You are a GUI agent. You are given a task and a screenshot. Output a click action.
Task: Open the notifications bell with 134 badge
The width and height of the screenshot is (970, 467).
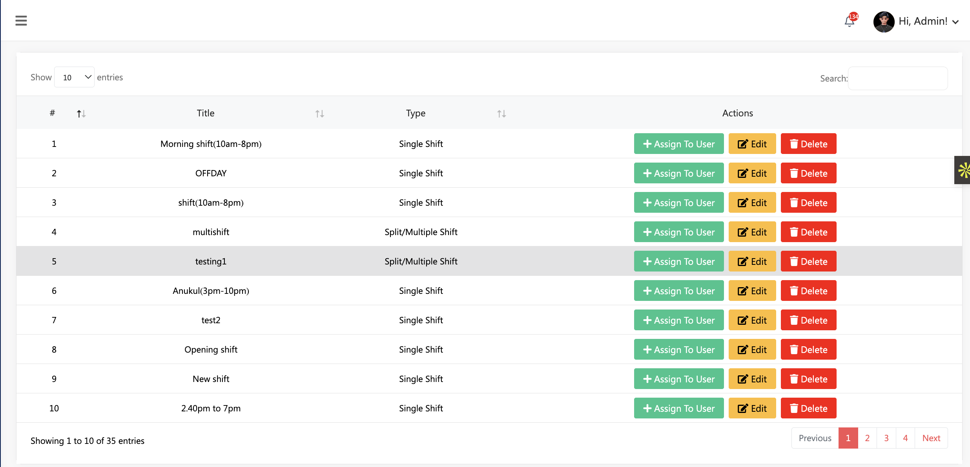(850, 21)
